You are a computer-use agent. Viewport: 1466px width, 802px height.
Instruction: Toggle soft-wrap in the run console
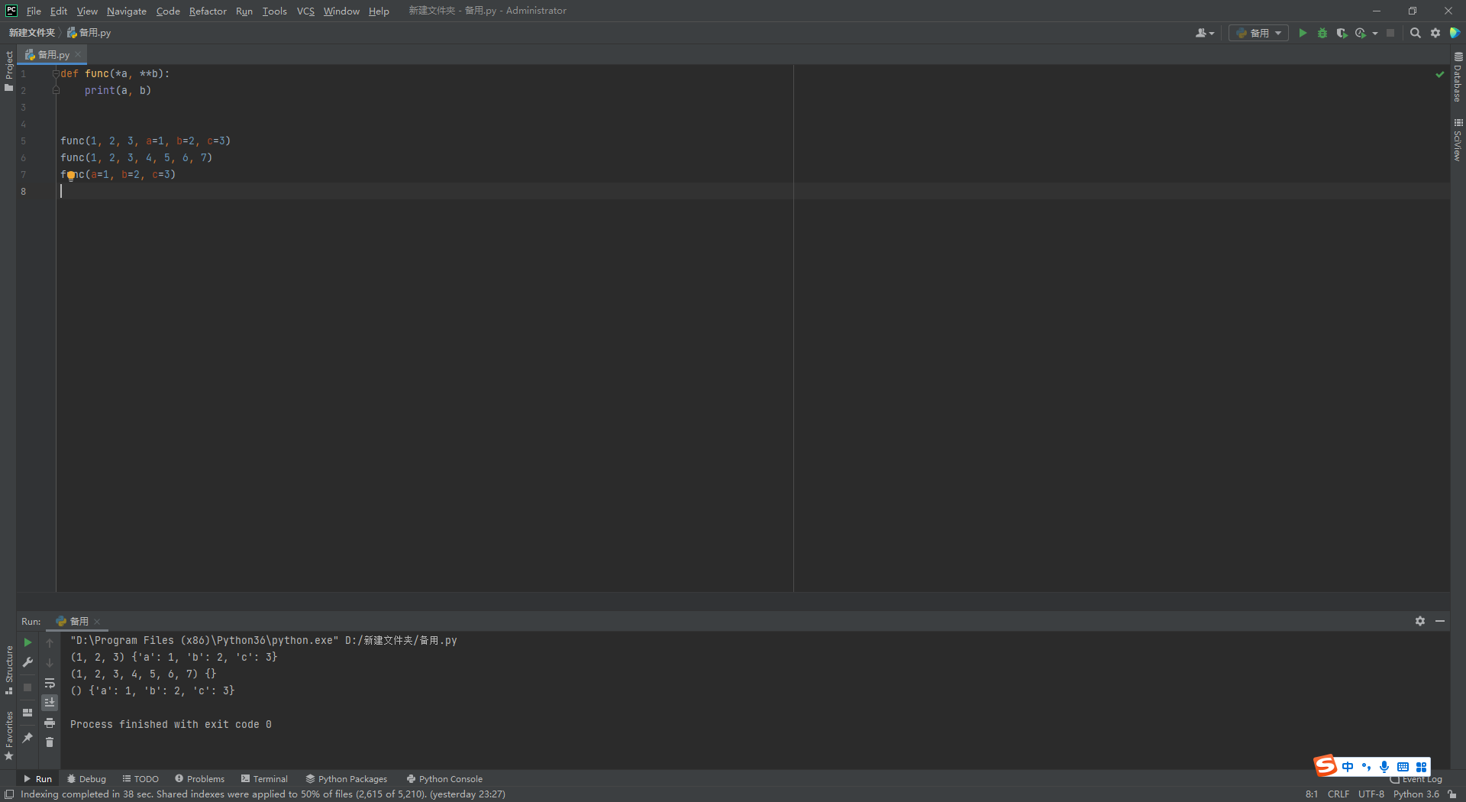point(50,683)
